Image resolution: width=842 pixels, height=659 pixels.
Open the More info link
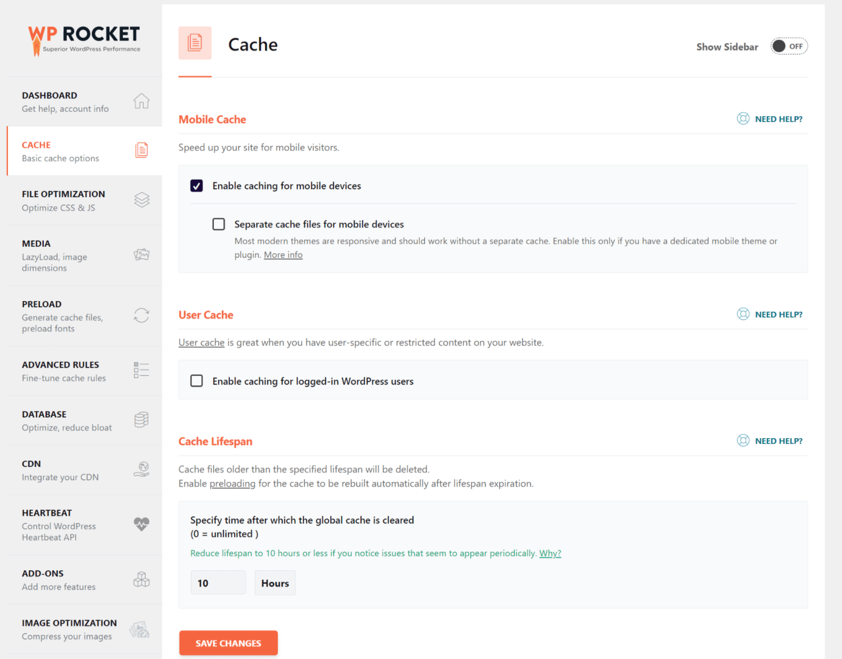point(283,254)
